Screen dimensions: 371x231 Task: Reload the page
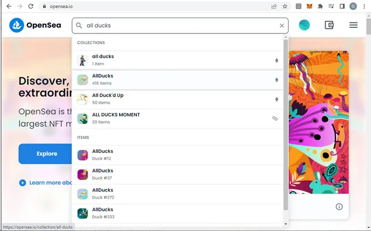tap(31, 6)
